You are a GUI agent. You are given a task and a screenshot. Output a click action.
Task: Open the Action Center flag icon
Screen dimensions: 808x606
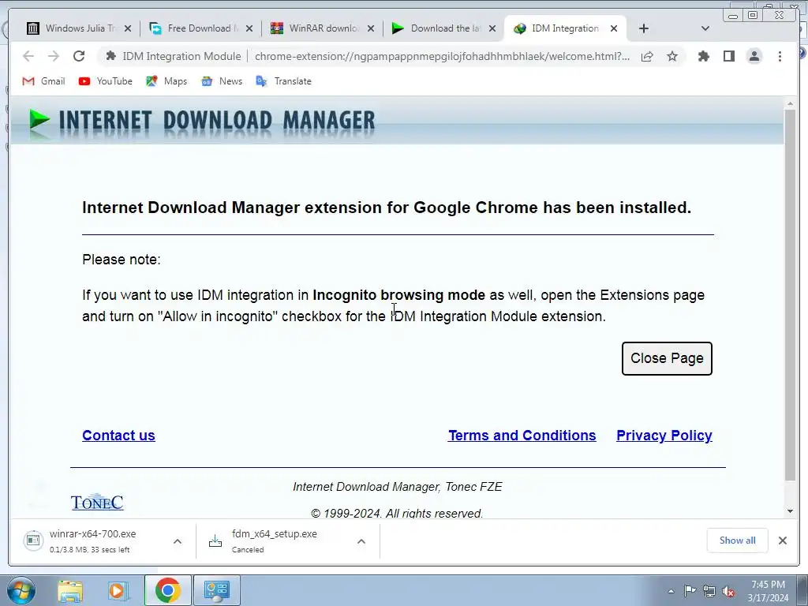pyautogui.click(x=690, y=590)
